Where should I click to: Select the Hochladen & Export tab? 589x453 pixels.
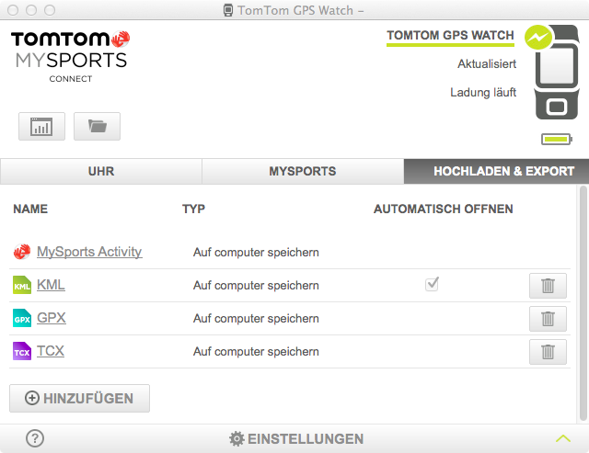click(503, 171)
